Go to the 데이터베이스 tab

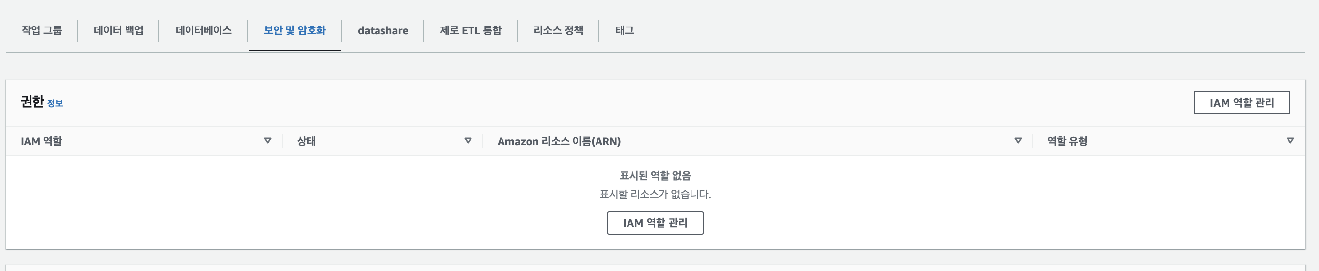pyautogui.click(x=203, y=30)
